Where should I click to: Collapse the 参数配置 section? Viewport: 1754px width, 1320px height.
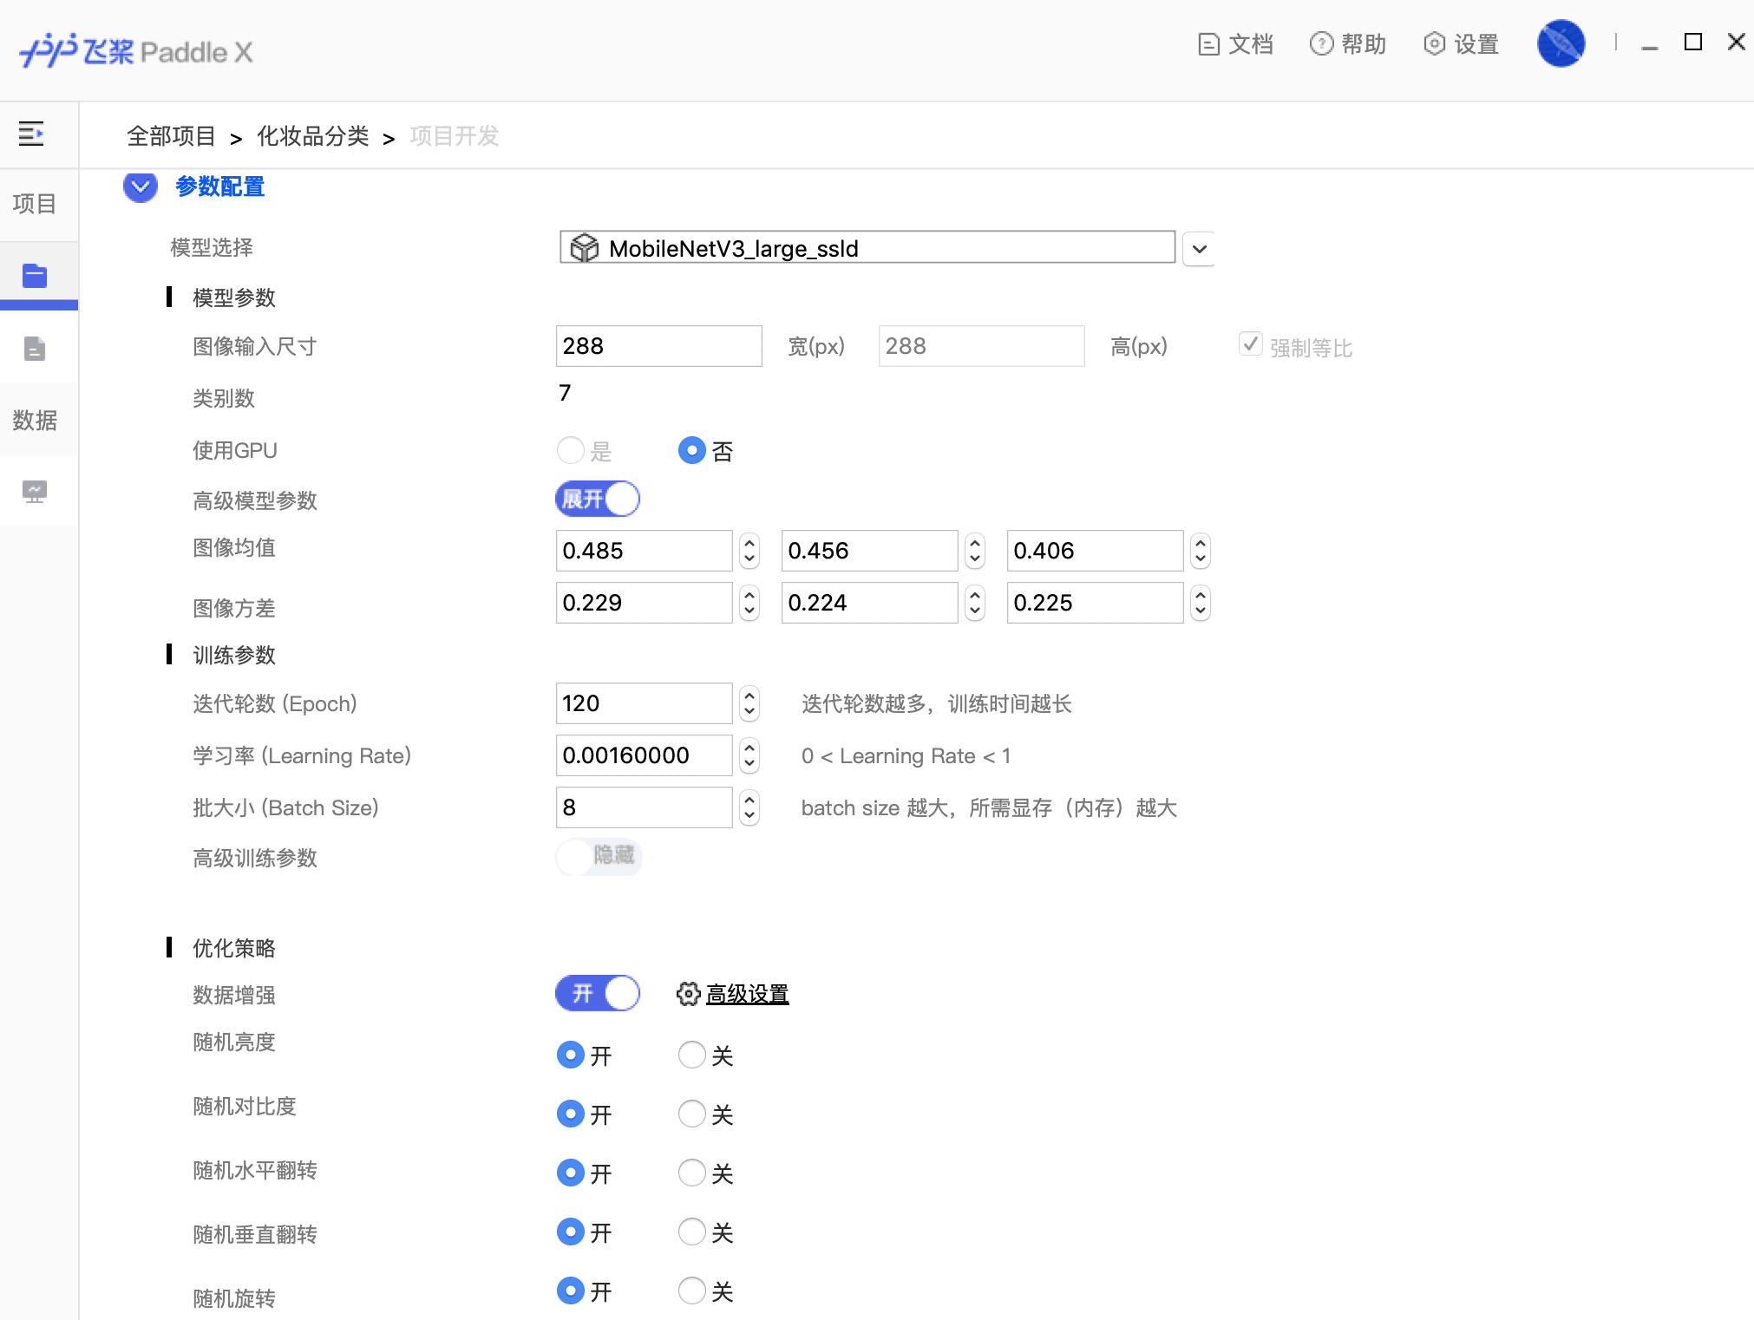coord(140,187)
